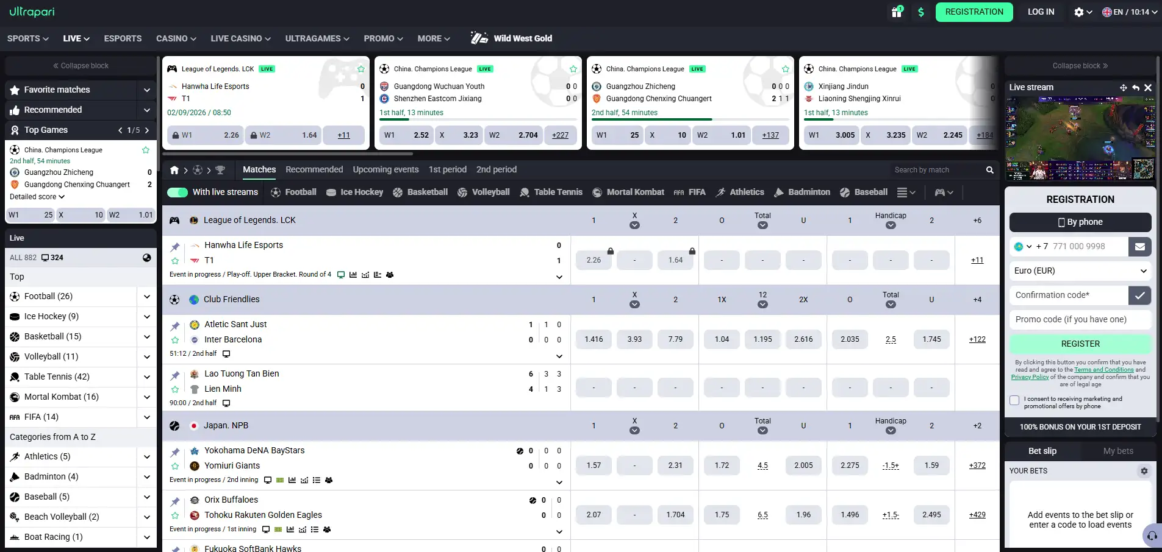Open the Wild West Gold game icon

479,38
